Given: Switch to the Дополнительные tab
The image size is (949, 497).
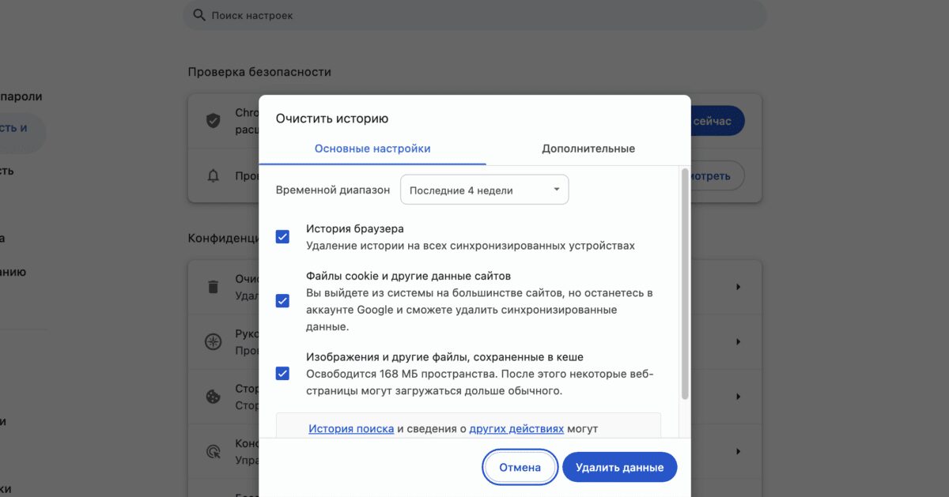Looking at the screenshot, I should [588, 148].
